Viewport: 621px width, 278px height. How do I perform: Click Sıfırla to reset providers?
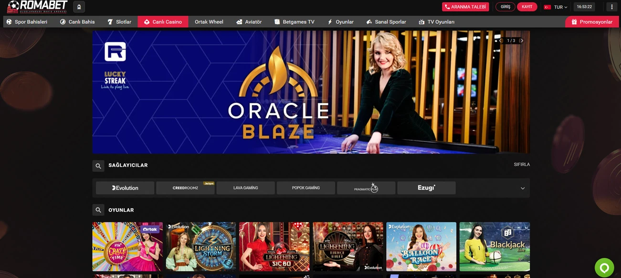tap(522, 165)
